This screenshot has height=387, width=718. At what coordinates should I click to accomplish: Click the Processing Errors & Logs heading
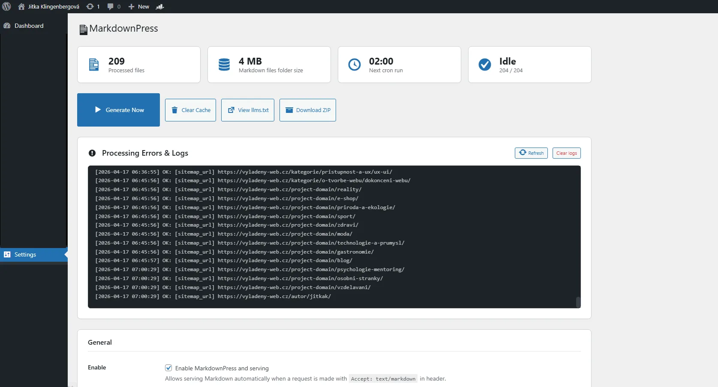(x=145, y=153)
